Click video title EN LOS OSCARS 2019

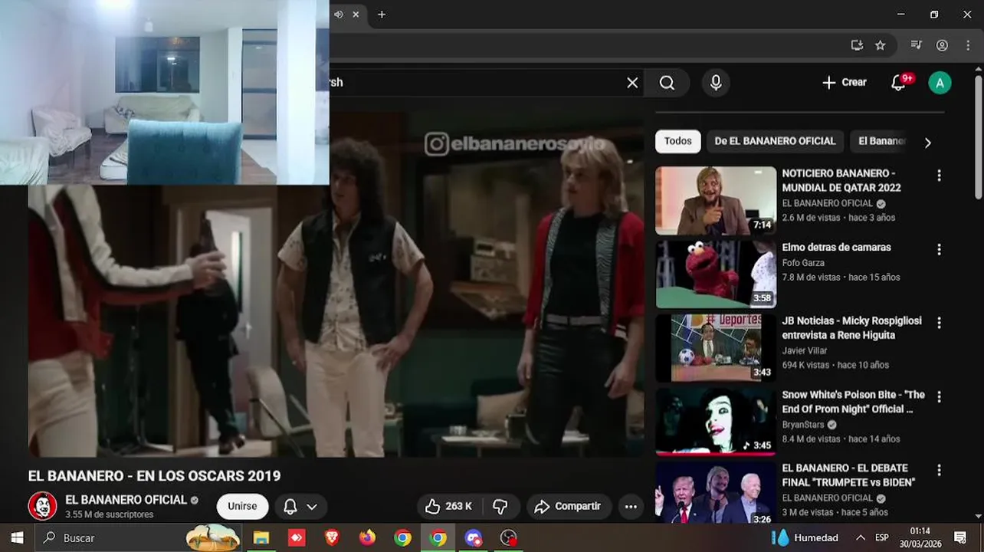point(154,476)
